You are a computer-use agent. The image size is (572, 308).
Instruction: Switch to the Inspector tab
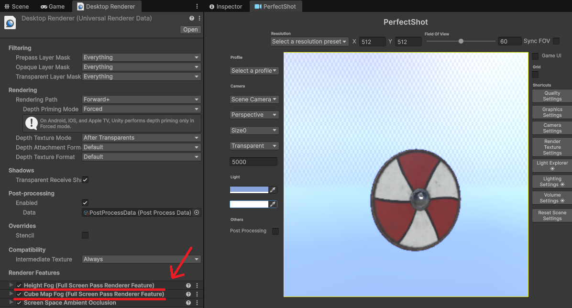click(226, 7)
